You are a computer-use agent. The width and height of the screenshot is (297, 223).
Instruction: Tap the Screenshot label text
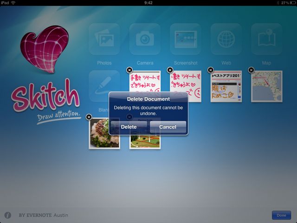point(186,63)
